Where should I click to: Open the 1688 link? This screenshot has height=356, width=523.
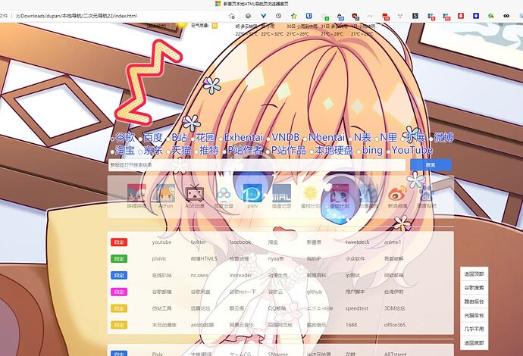(351, 325)
